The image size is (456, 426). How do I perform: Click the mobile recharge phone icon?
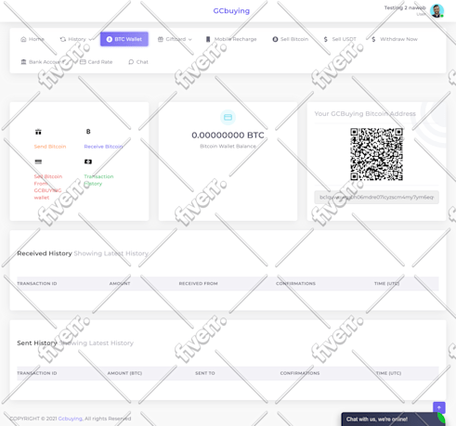(x=208, y=39)
